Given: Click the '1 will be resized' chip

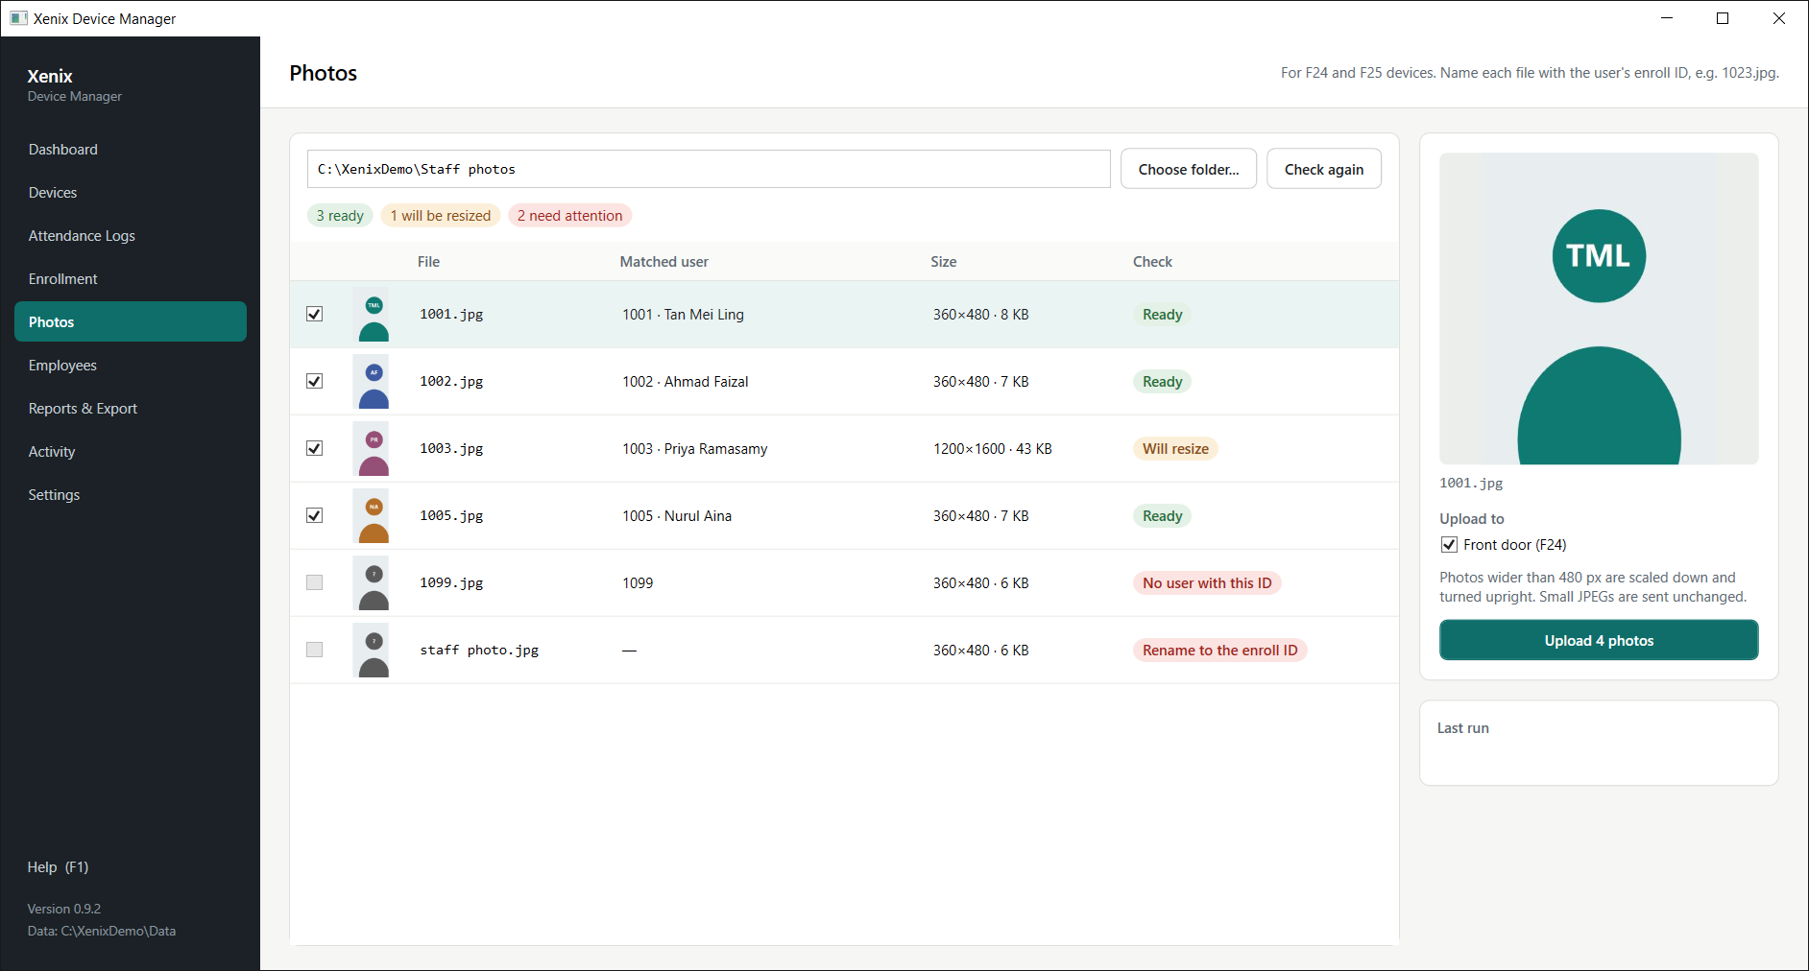Looking at the screenshot, I should point(441,216).
